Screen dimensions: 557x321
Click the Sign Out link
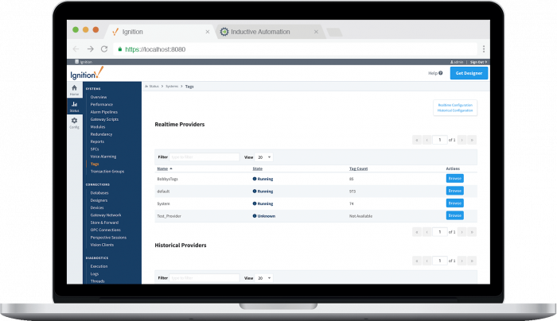coord(478,62)
